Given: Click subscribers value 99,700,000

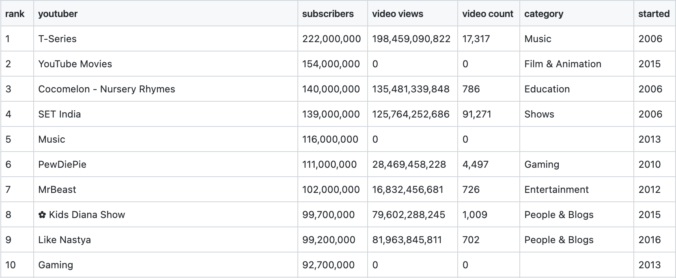Looking at the screenshot, I should 328,215.
